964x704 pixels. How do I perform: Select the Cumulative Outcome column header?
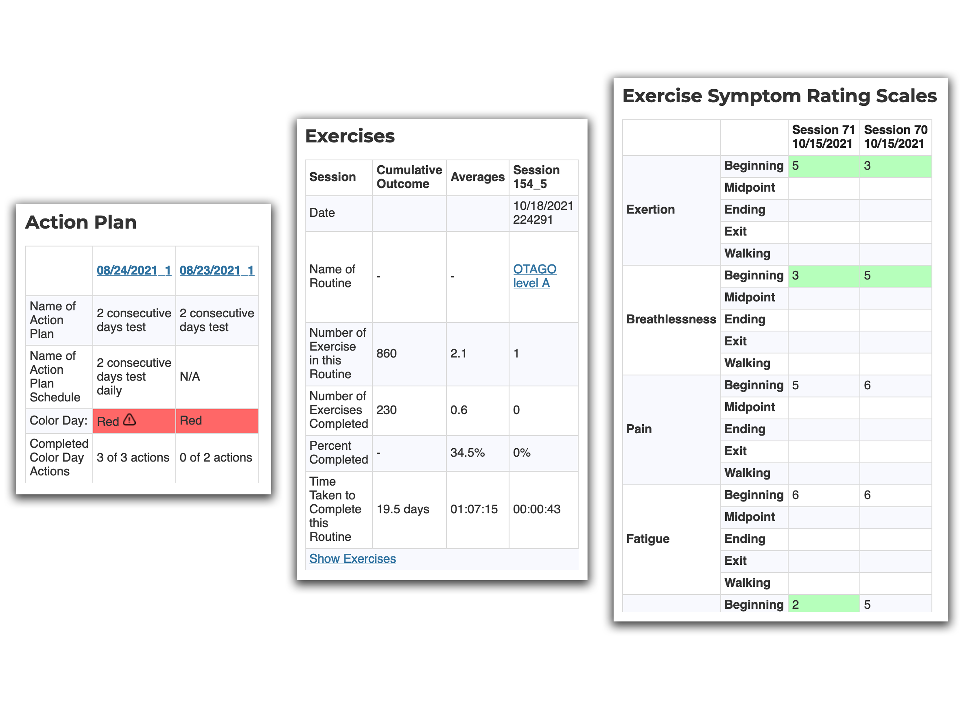[x=409, y=177]
